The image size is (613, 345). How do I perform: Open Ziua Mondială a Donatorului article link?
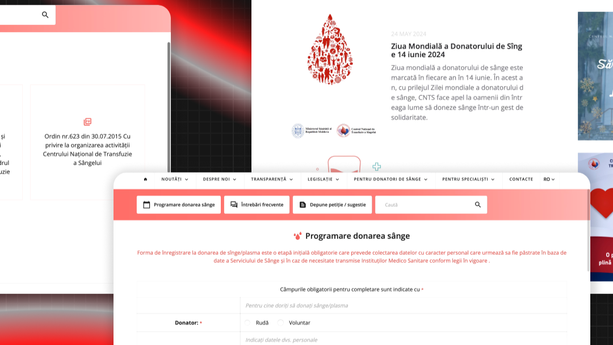coord(456,51)
